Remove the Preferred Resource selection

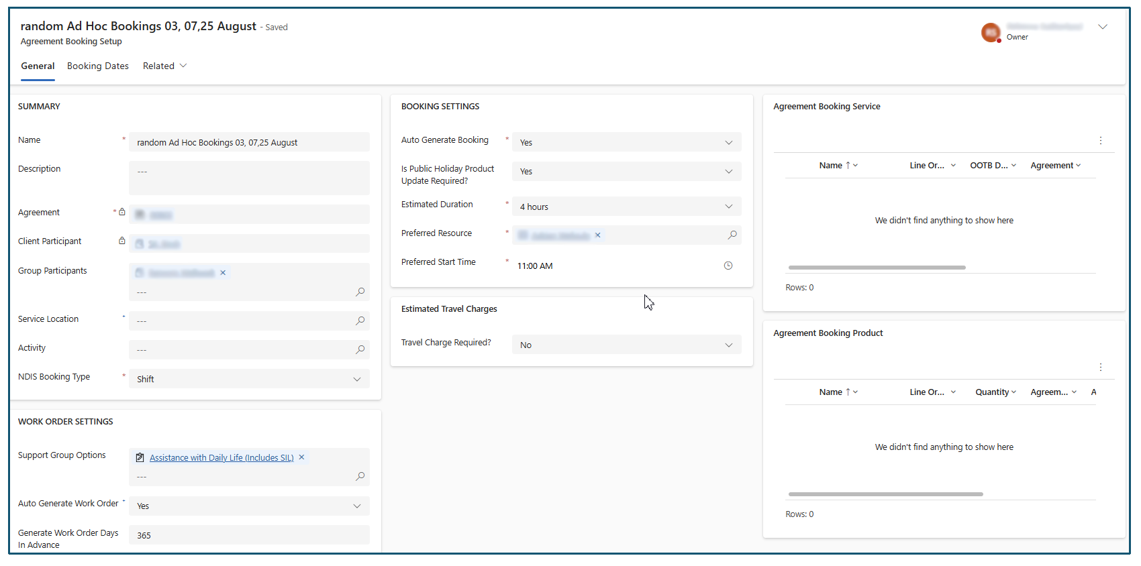click(598, 235)
